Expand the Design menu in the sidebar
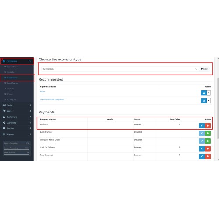219x219 pixels. [17, 105]
